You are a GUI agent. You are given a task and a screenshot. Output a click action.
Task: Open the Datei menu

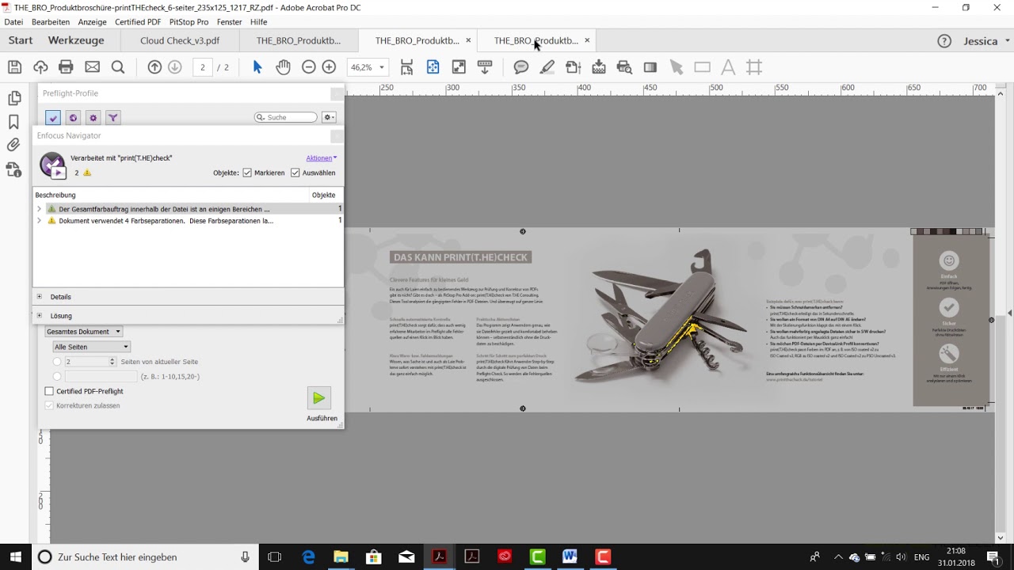pos(13,21)
